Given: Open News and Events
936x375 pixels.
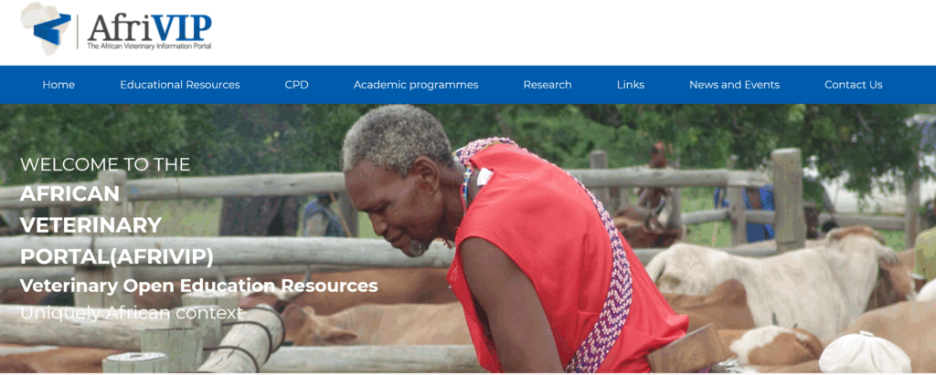Looking at the screenshot, I should (734, 85).
